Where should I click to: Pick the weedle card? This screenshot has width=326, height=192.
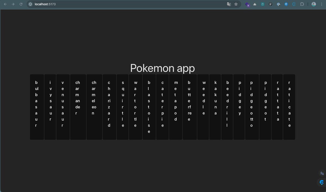(203, 107)
